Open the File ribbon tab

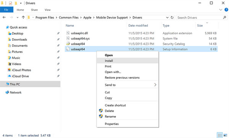pyautogui.click(x=6, y=10)
